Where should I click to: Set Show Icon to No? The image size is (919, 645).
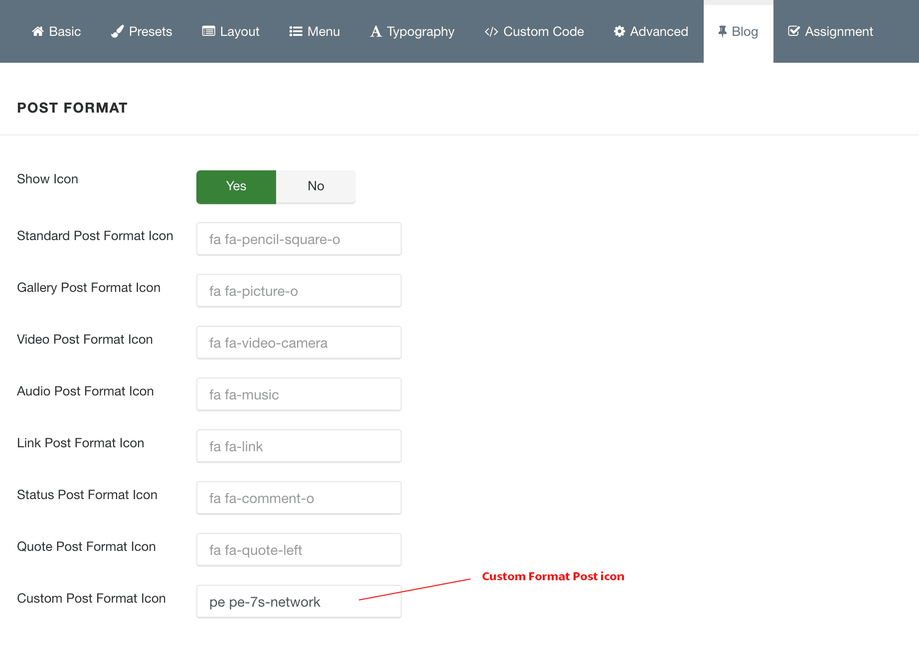click(316, 186)
